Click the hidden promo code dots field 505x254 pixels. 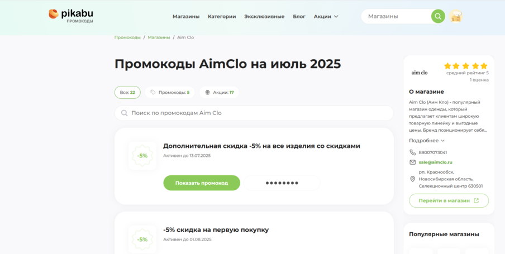point(282,183)
